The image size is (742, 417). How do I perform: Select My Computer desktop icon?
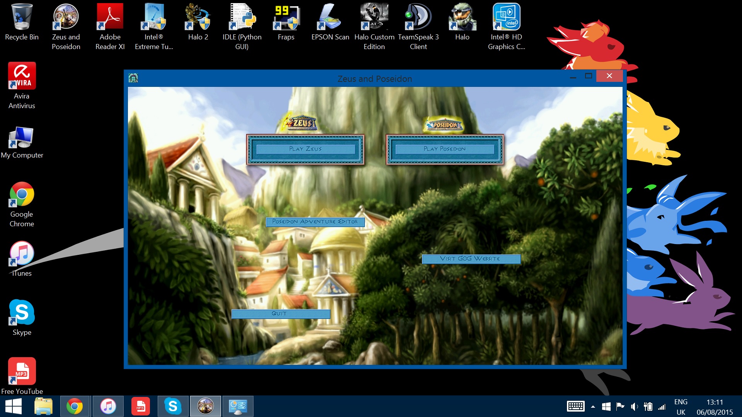click(22, 142)
